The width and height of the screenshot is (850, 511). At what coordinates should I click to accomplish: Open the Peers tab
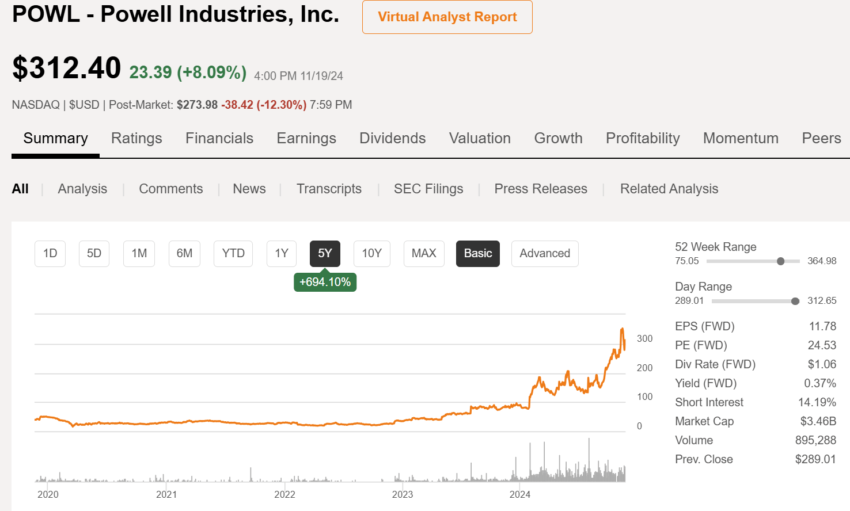click(x=821, y=138)
